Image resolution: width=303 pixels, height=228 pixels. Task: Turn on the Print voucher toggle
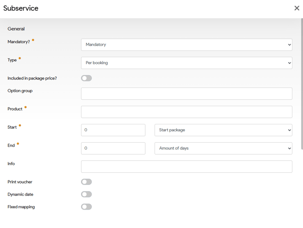(86, 182)
